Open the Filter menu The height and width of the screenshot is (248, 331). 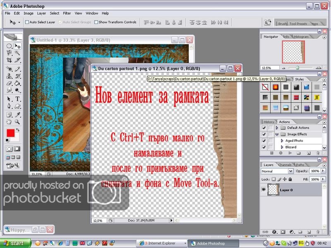67,13
